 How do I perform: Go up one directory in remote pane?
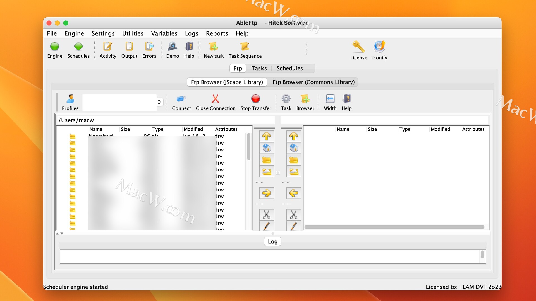[294, 136]
